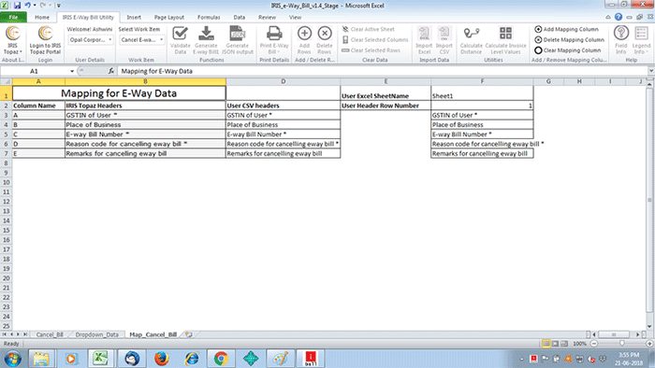
Task: Switch to the Insert ribbon tab
Action: pos(134,17)
